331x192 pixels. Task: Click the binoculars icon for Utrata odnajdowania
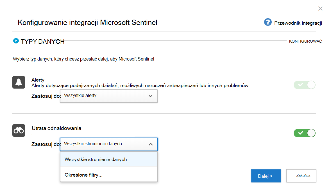(x=19, y=130)
